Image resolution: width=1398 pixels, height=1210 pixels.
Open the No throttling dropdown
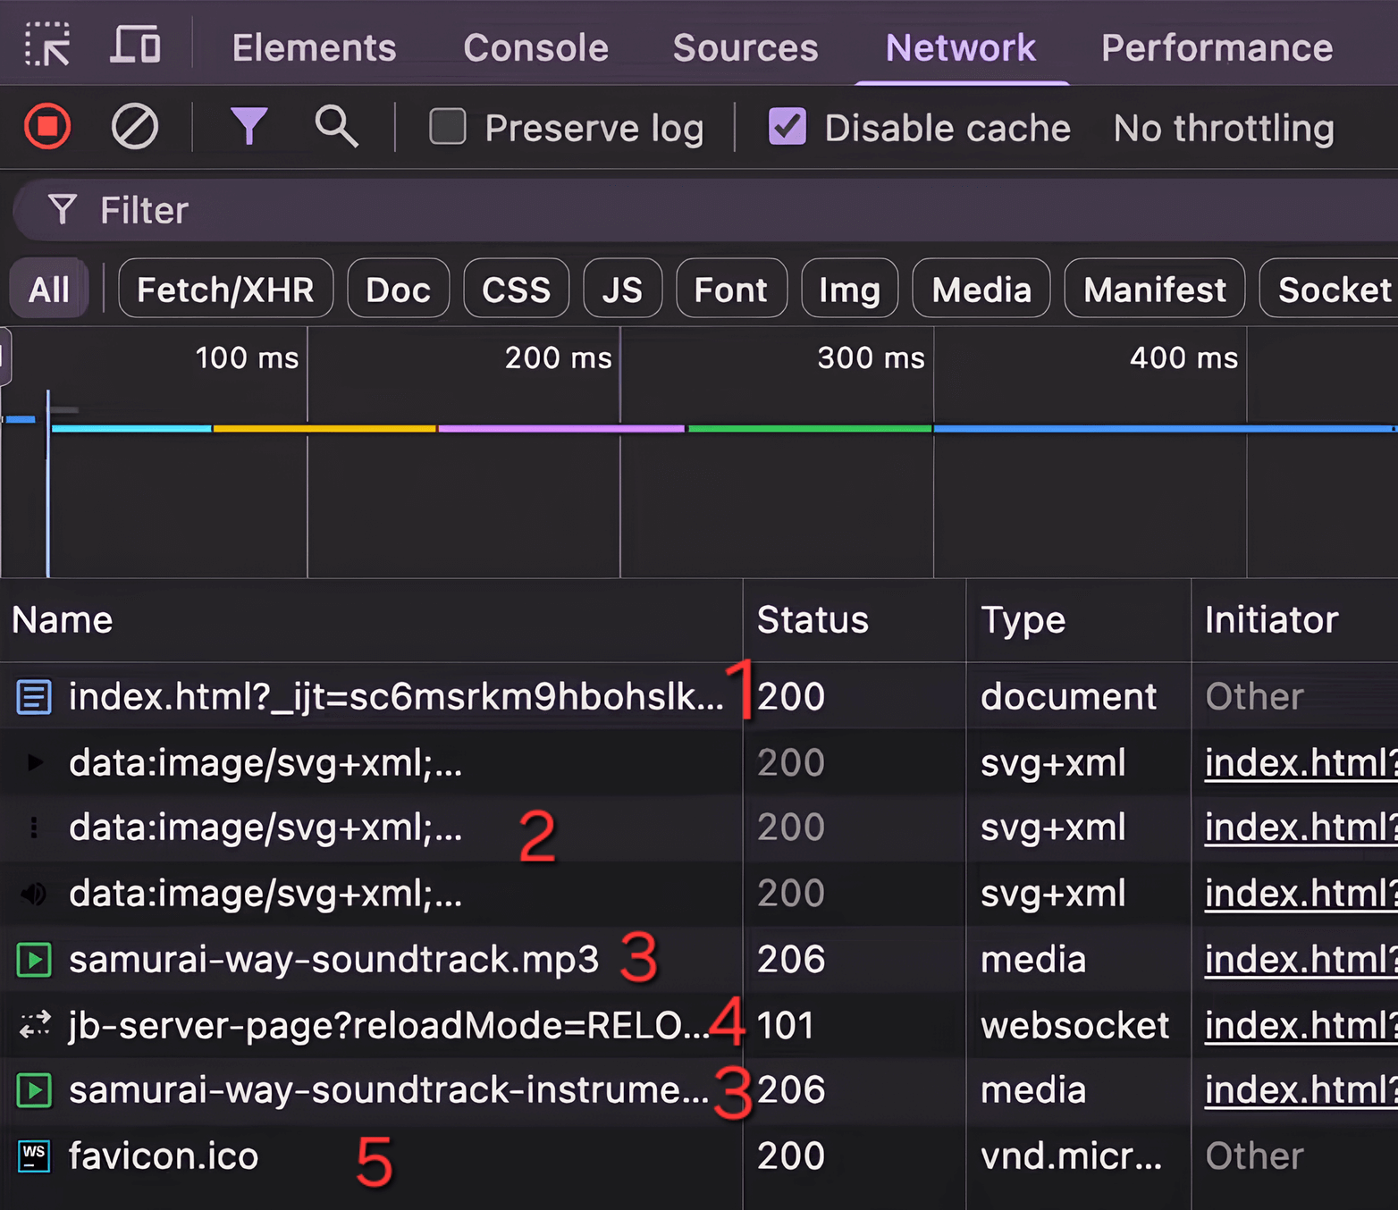(1223, 129)
